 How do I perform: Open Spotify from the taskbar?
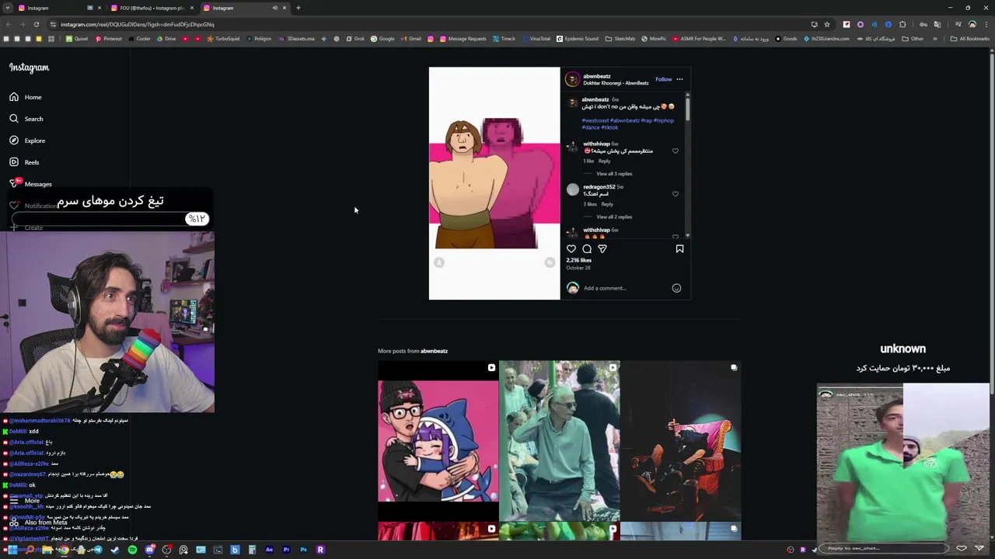(132, 550)
